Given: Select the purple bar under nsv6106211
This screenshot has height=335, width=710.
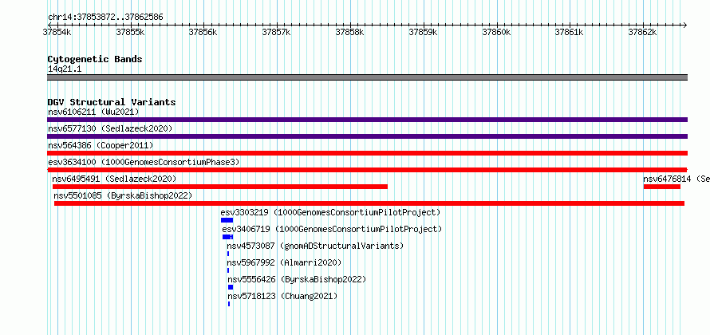Looking at the screenshot, I should click(367, 120).
